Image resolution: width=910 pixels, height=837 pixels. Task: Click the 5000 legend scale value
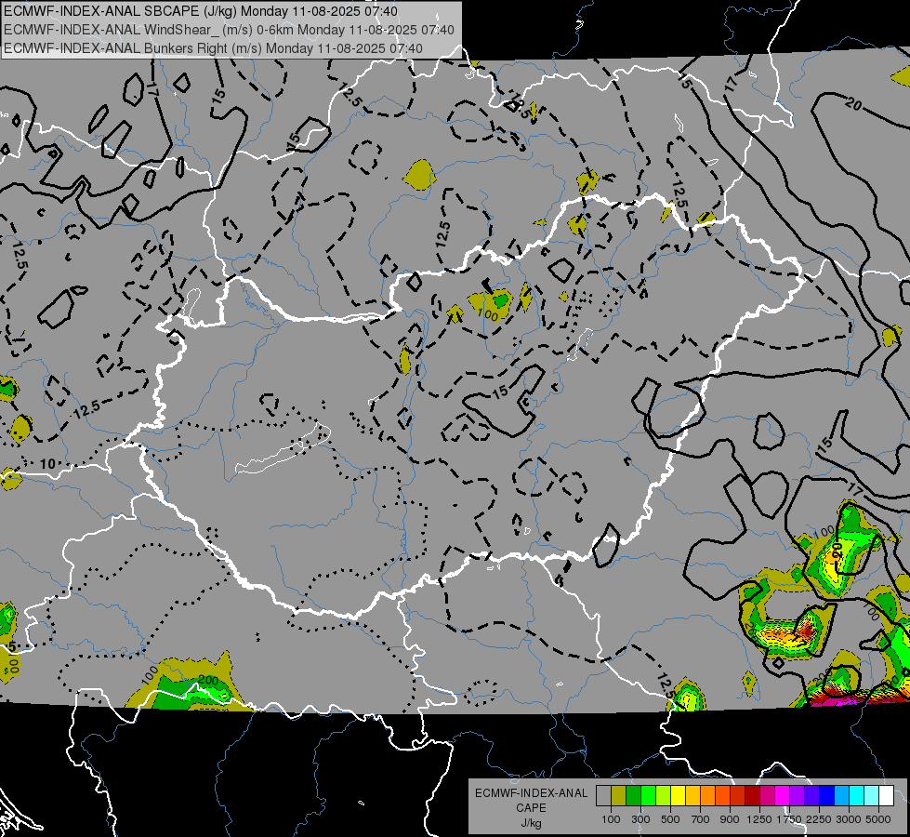coord(878,819)
